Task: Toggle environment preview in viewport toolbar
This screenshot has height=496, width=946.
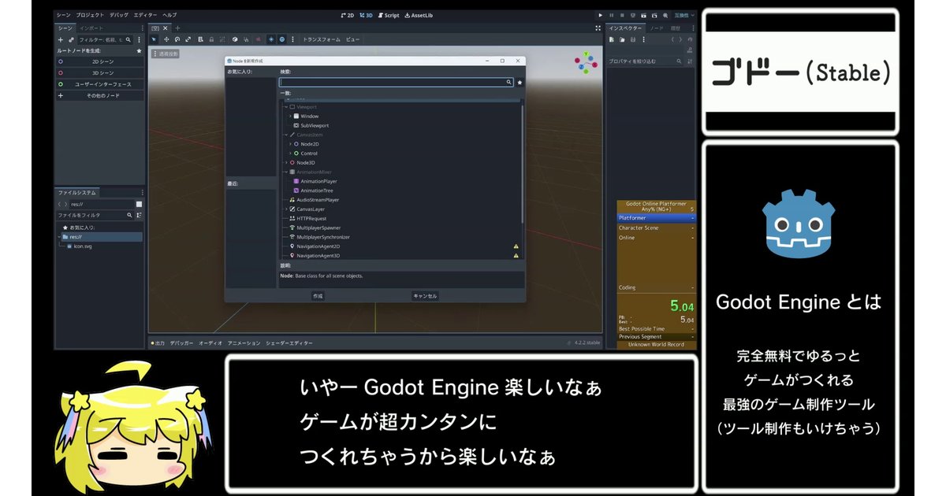Action: pos(281,39)
